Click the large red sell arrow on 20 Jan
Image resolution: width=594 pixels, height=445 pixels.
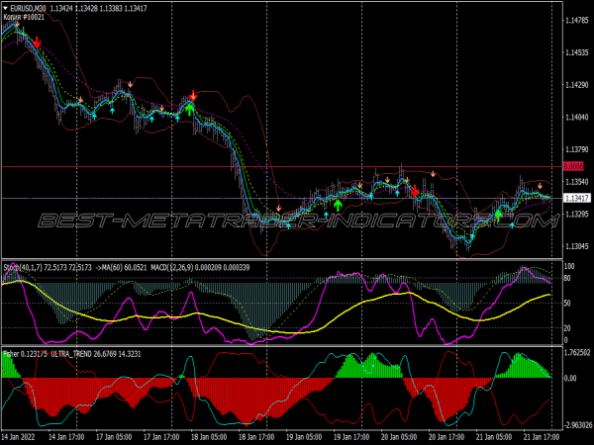point(415,191)
